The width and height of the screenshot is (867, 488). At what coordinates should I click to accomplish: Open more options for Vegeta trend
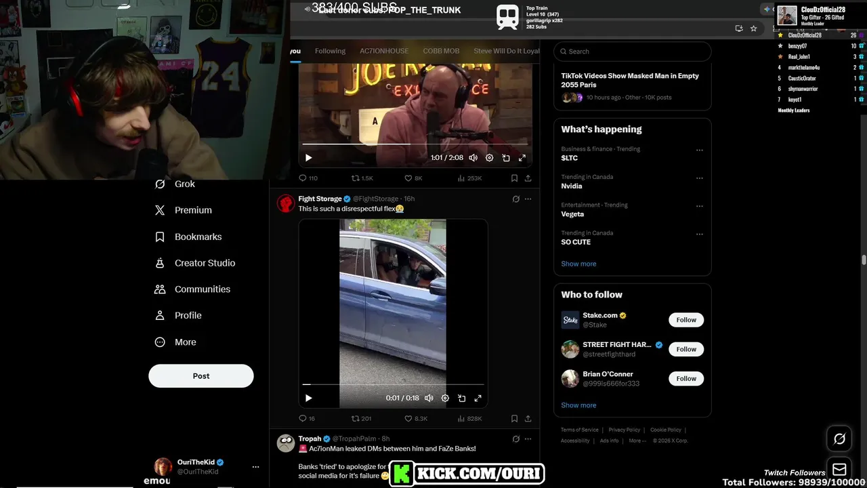pos(700,206)
